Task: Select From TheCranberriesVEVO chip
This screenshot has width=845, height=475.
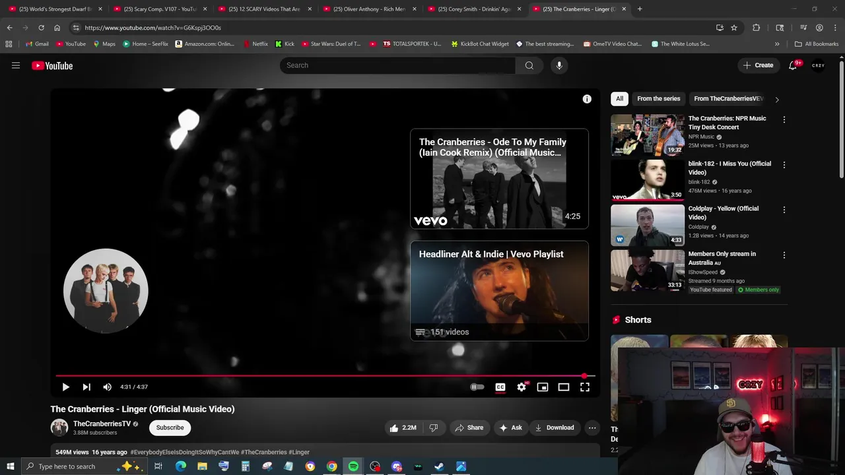Action: (x=728, y=99)
